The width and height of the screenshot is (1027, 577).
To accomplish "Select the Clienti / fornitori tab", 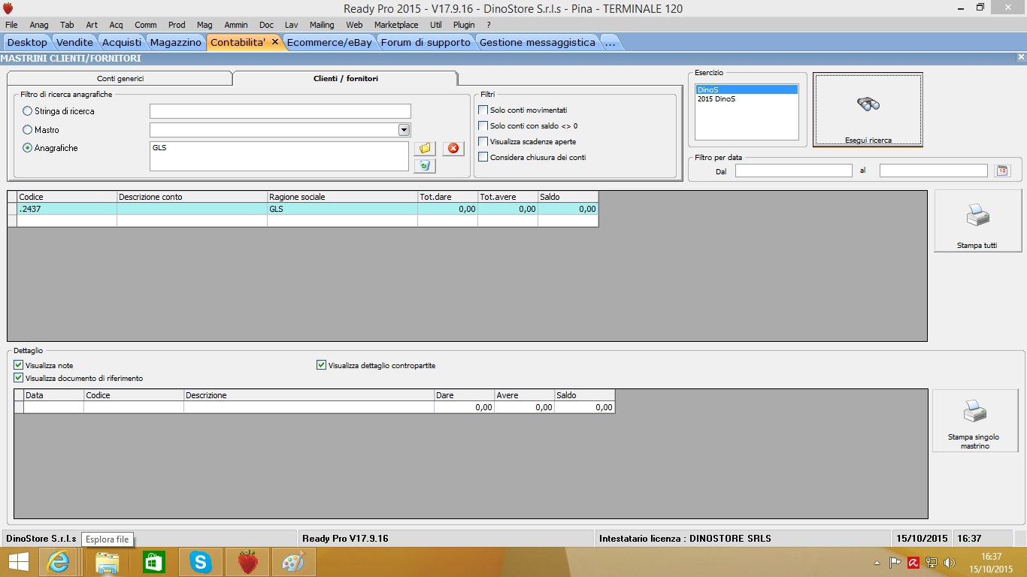I will [x=346, y=78].
